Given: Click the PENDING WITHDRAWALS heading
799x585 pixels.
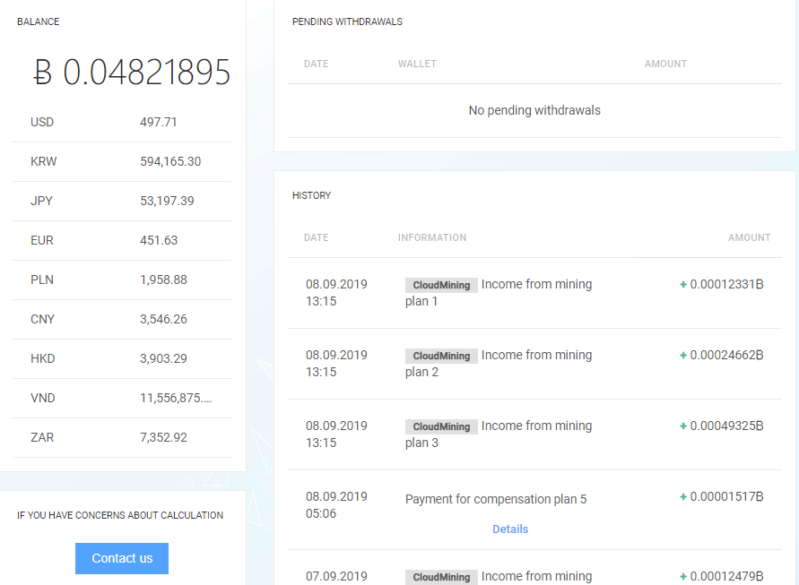Looking at the screenshot, I should click(x=347, y=22).
